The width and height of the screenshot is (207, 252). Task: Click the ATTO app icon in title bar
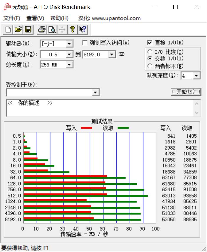pos(7,7)
